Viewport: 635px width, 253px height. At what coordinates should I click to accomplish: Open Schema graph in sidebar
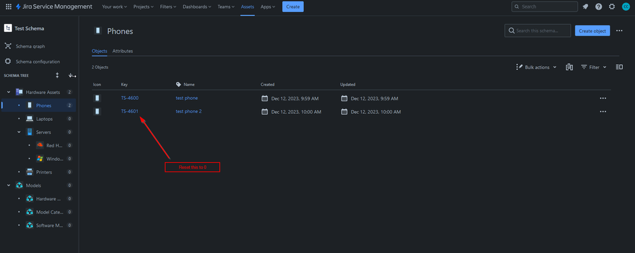click(x=31, y=46)
